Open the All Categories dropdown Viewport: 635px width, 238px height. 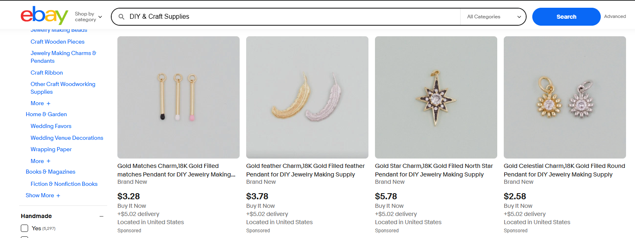tap(492, 17)
